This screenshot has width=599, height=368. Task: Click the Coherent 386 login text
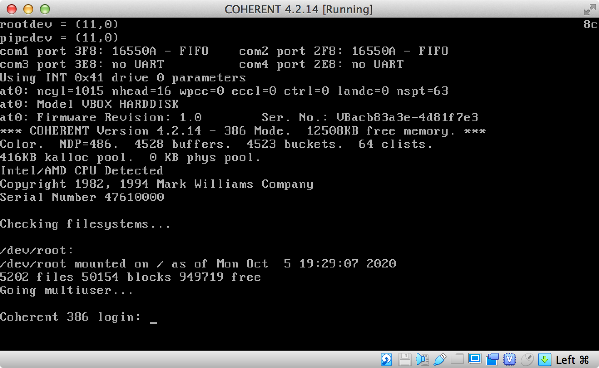coord(70,316)
